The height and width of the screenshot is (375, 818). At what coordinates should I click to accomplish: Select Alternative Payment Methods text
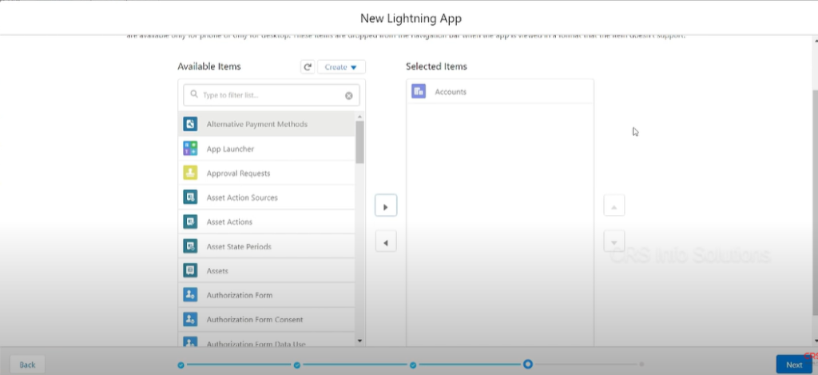(256, 124)
